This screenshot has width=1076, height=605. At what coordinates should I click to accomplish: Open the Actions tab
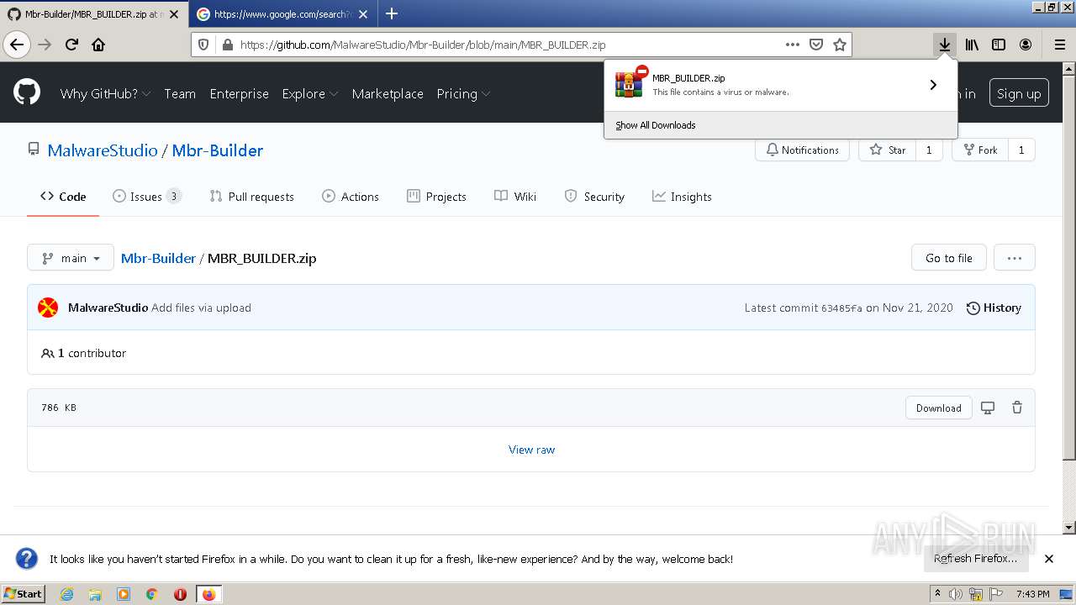tap(351, 197)
